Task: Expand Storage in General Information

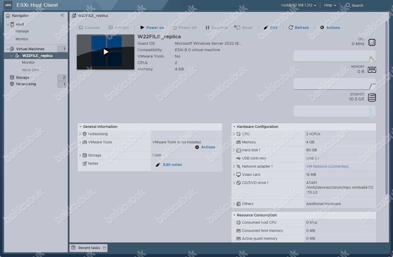Action: pyautogui.click(x=80, y=155)
